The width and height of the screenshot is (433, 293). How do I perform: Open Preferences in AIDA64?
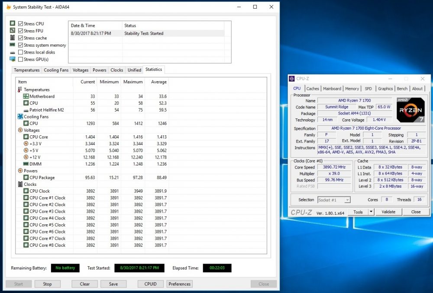pyautogui.click(x=180, y=284)
